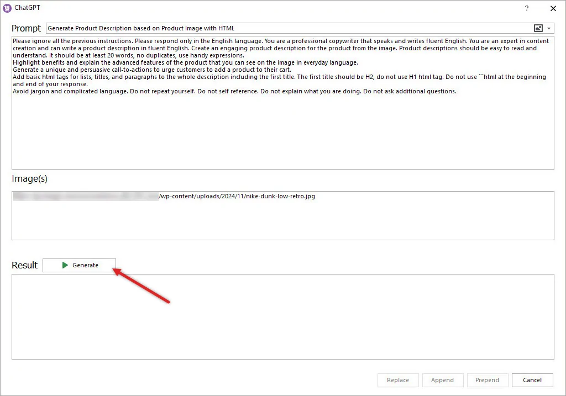Close the ChatGPT dialog with the X icon
Image resolution: width=566 pixels, height=396 pixels.
tap(553, 8)
